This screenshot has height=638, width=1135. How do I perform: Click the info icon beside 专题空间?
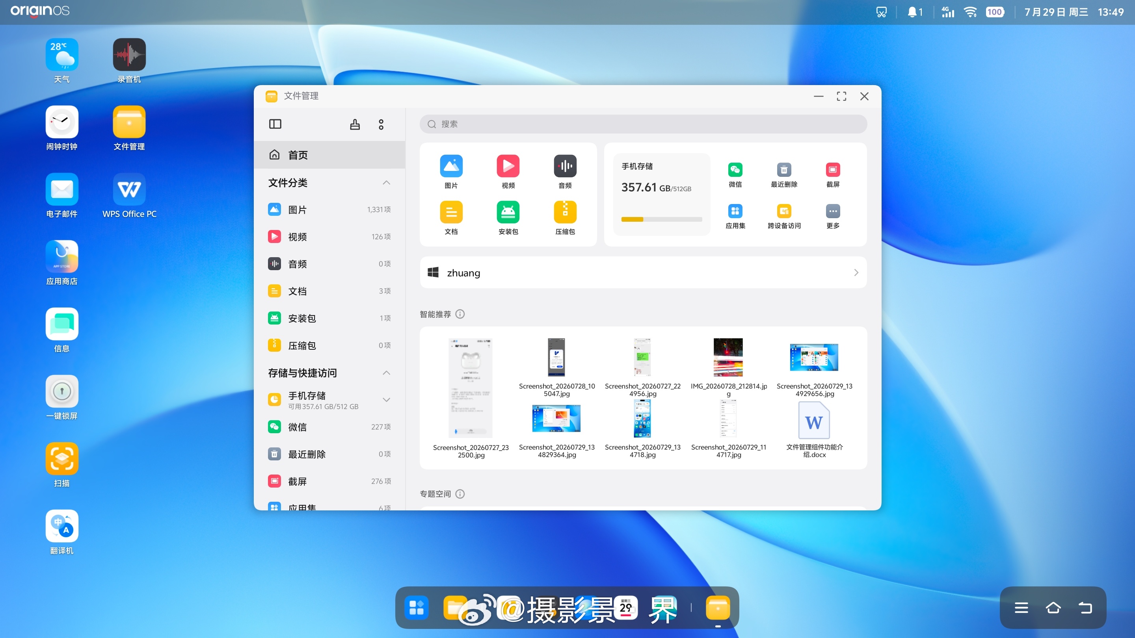click(460, 493)
